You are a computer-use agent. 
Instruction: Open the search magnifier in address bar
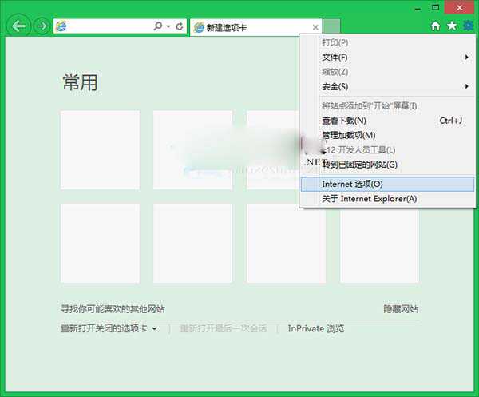pyautogui.click(x=157, y=26)
